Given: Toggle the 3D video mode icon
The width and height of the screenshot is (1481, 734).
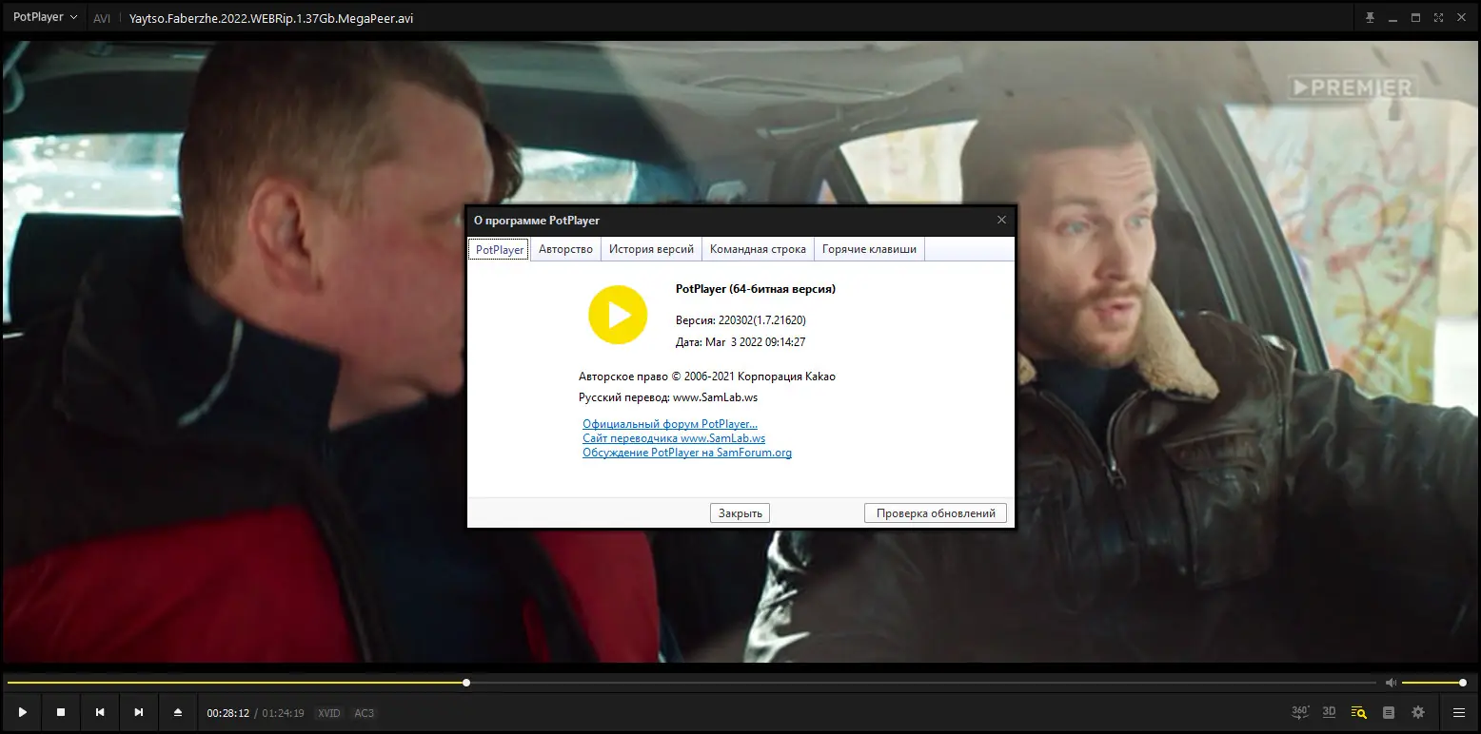Looking at the screenshot, I should click(x=1330, y=712).
